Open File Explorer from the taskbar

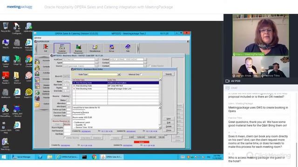click(50, 157)
